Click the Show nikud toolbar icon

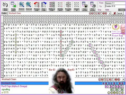click(5, 6)
